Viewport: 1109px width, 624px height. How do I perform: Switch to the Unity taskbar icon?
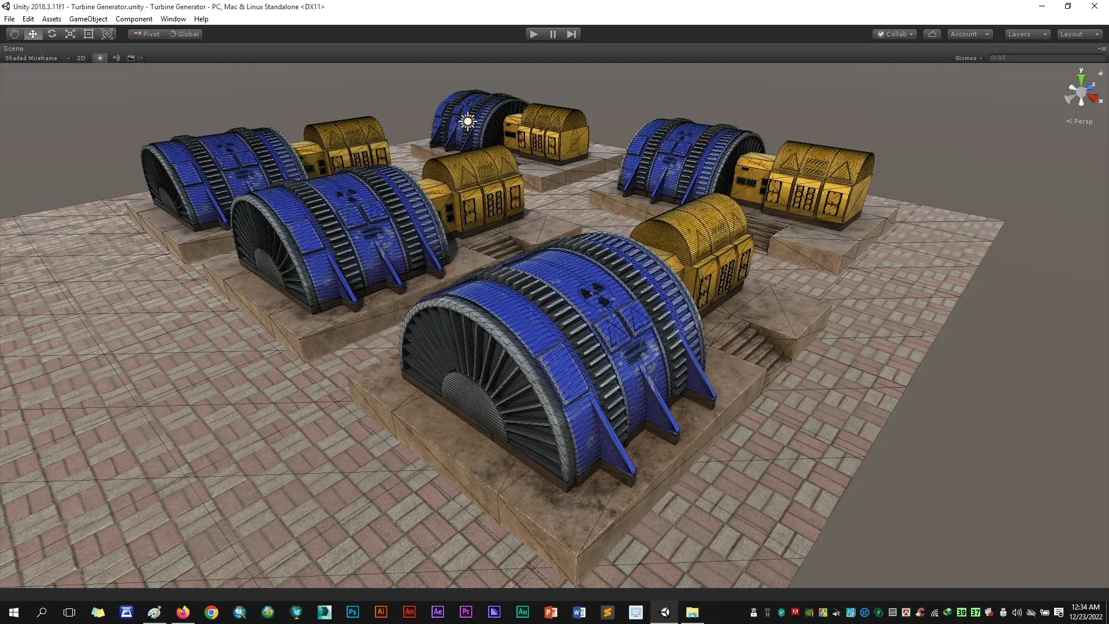tap(664, 612)
